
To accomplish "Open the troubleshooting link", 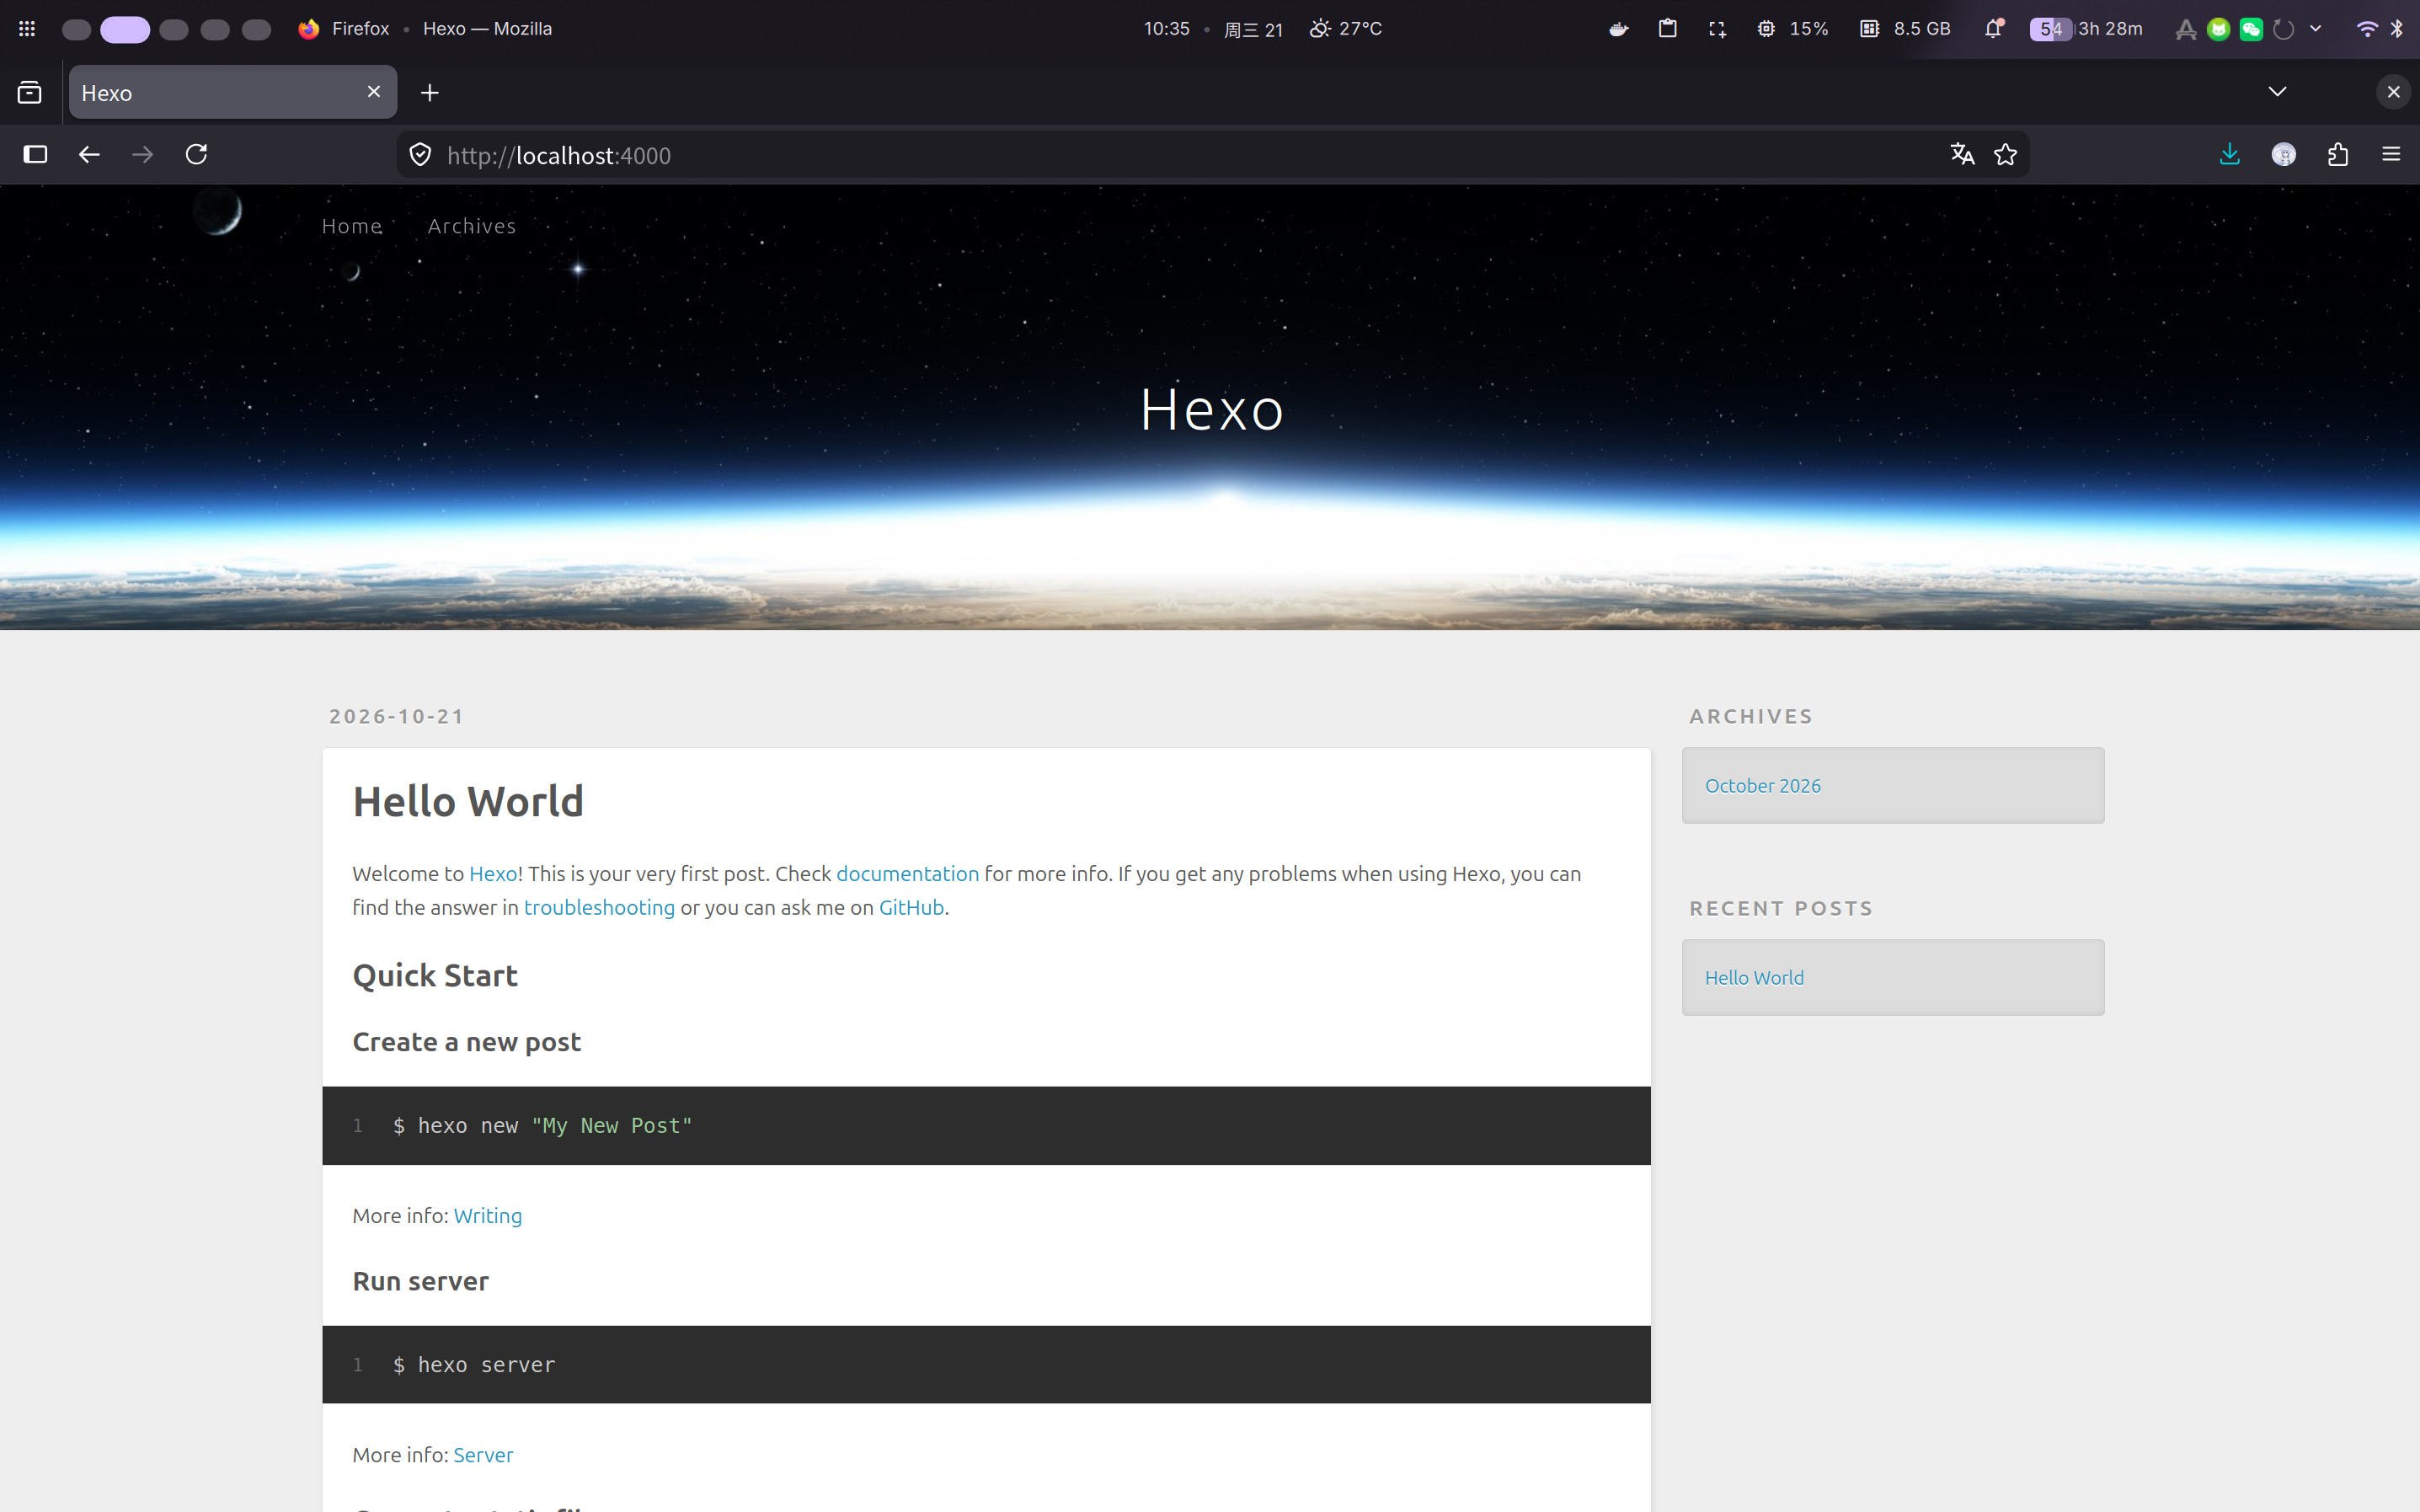I will [599, 907].
